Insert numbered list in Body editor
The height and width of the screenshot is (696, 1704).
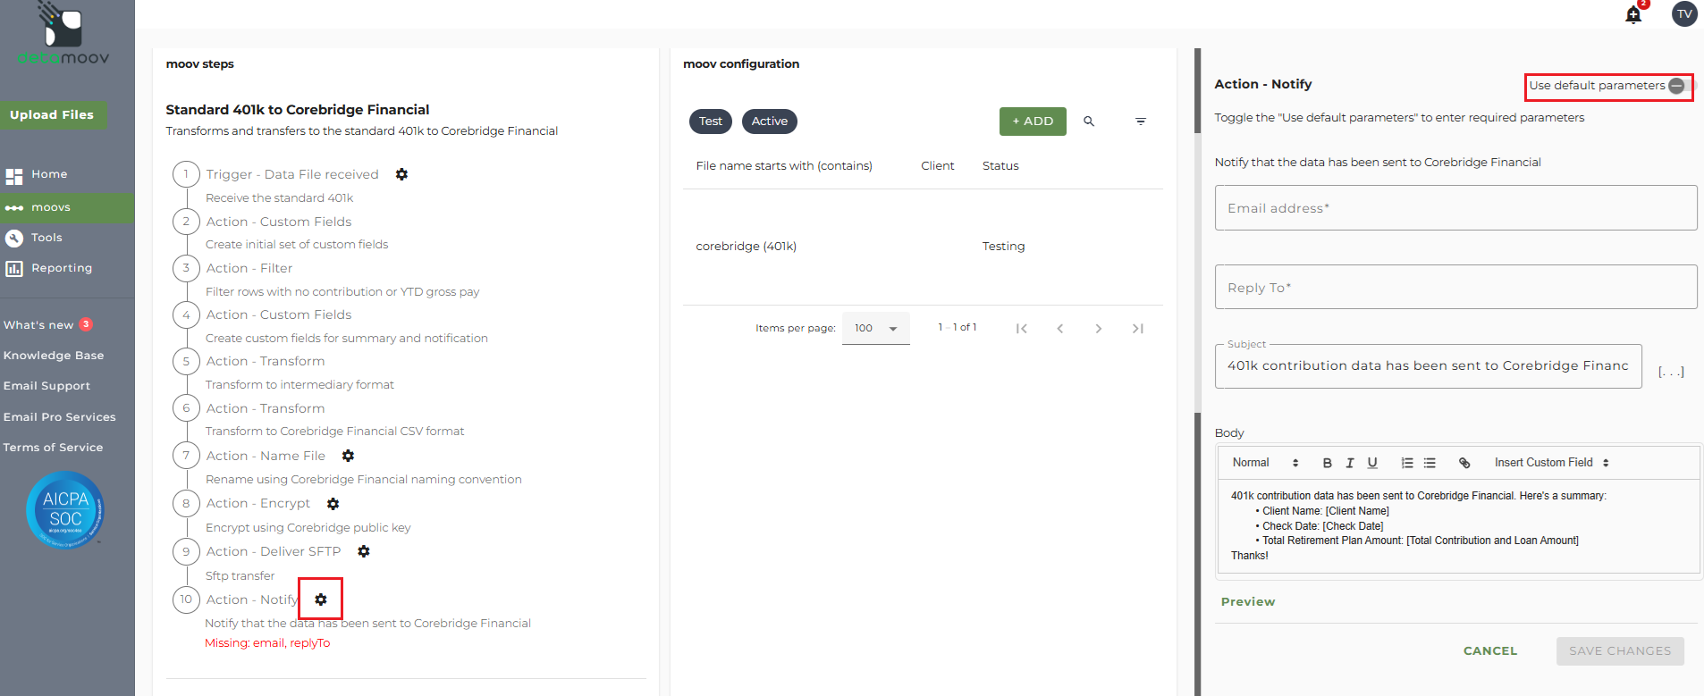pos(1407,463)
